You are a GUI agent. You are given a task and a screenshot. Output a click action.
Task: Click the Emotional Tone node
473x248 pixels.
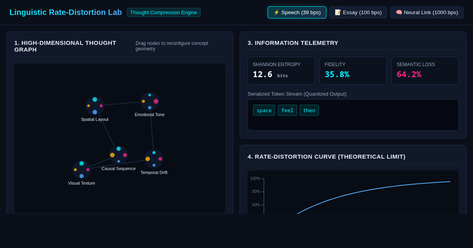pos(150,101)
